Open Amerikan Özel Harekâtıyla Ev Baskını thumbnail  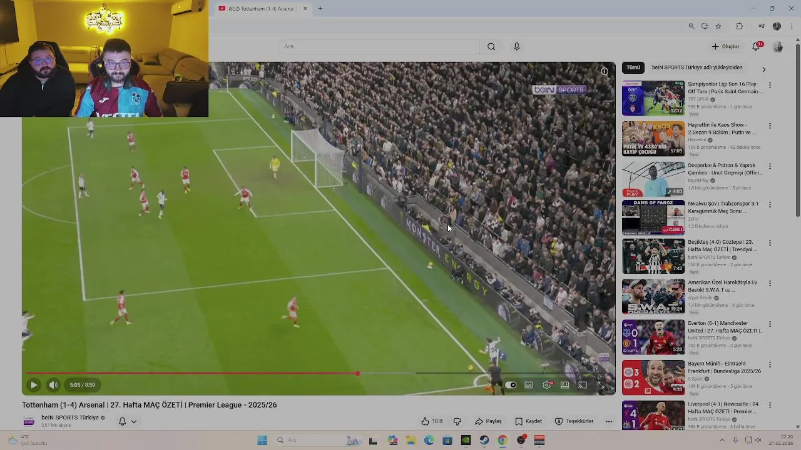(653, 296)
